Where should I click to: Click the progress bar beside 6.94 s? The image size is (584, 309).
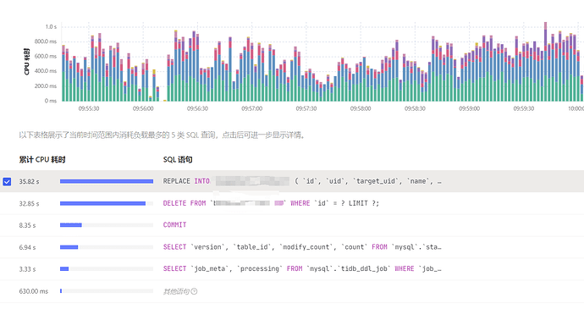pos(107,247)
